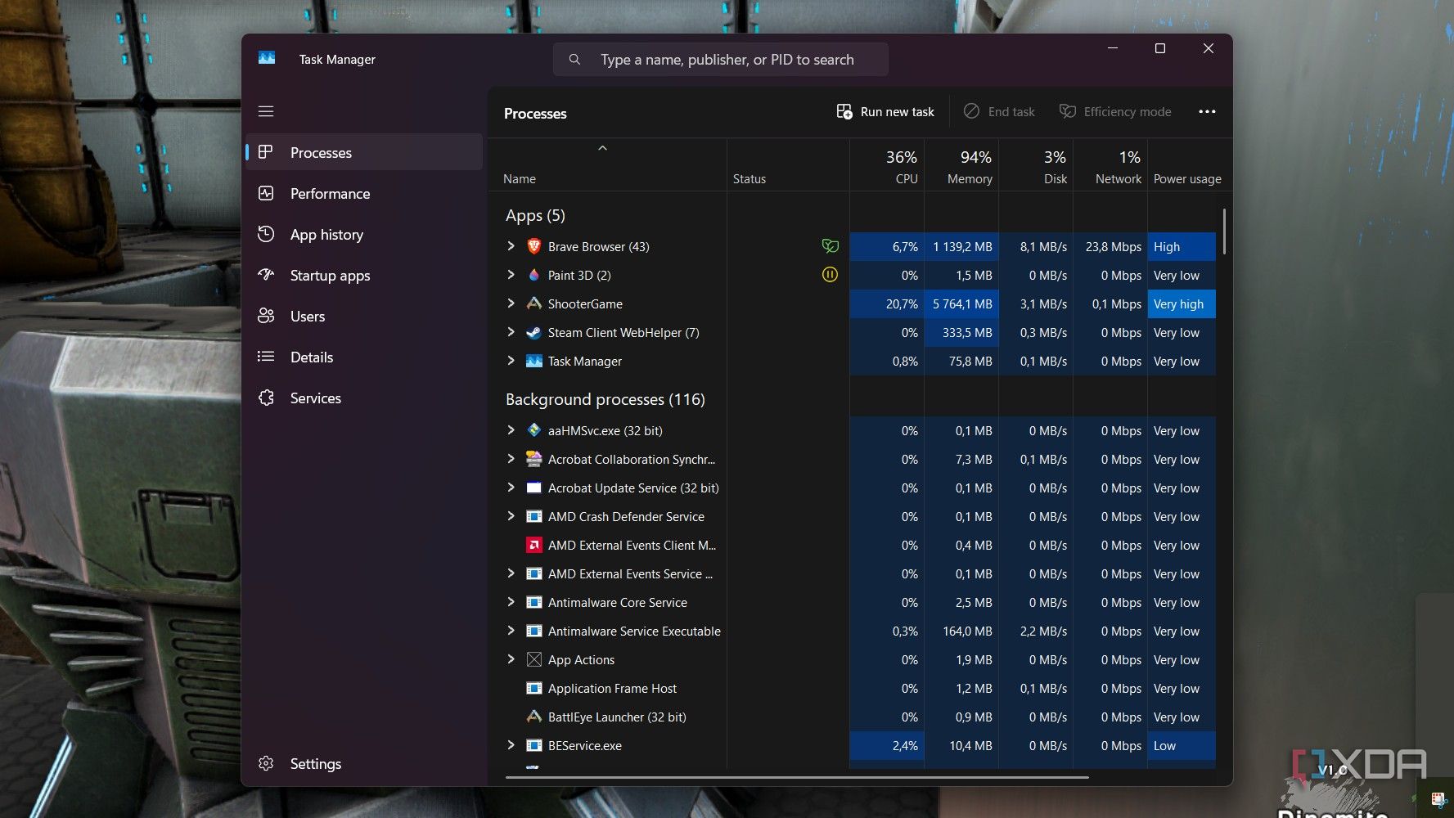Expand the Brave Browser (43) process group
Image resolution: width=1454 pixels, height=818 pixels.
[x=511, y=246]
